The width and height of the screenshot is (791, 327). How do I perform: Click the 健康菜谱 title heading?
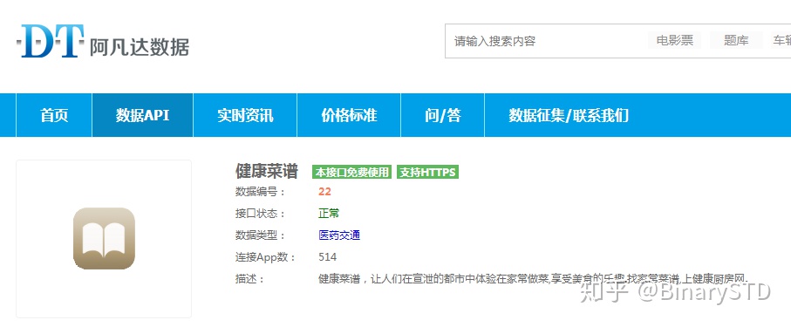click(x=266, y=172)
